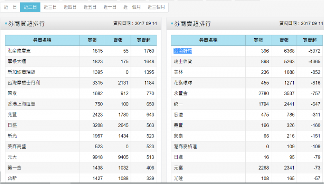
Task: Click 買張 value 9918 for 元大
Action: pos(98,157)
